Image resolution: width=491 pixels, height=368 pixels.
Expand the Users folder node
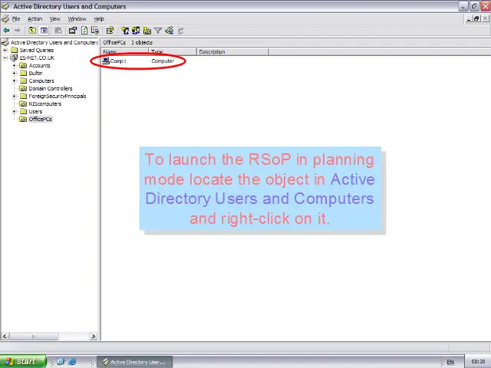pyautogui.click(x=14, y=111)
